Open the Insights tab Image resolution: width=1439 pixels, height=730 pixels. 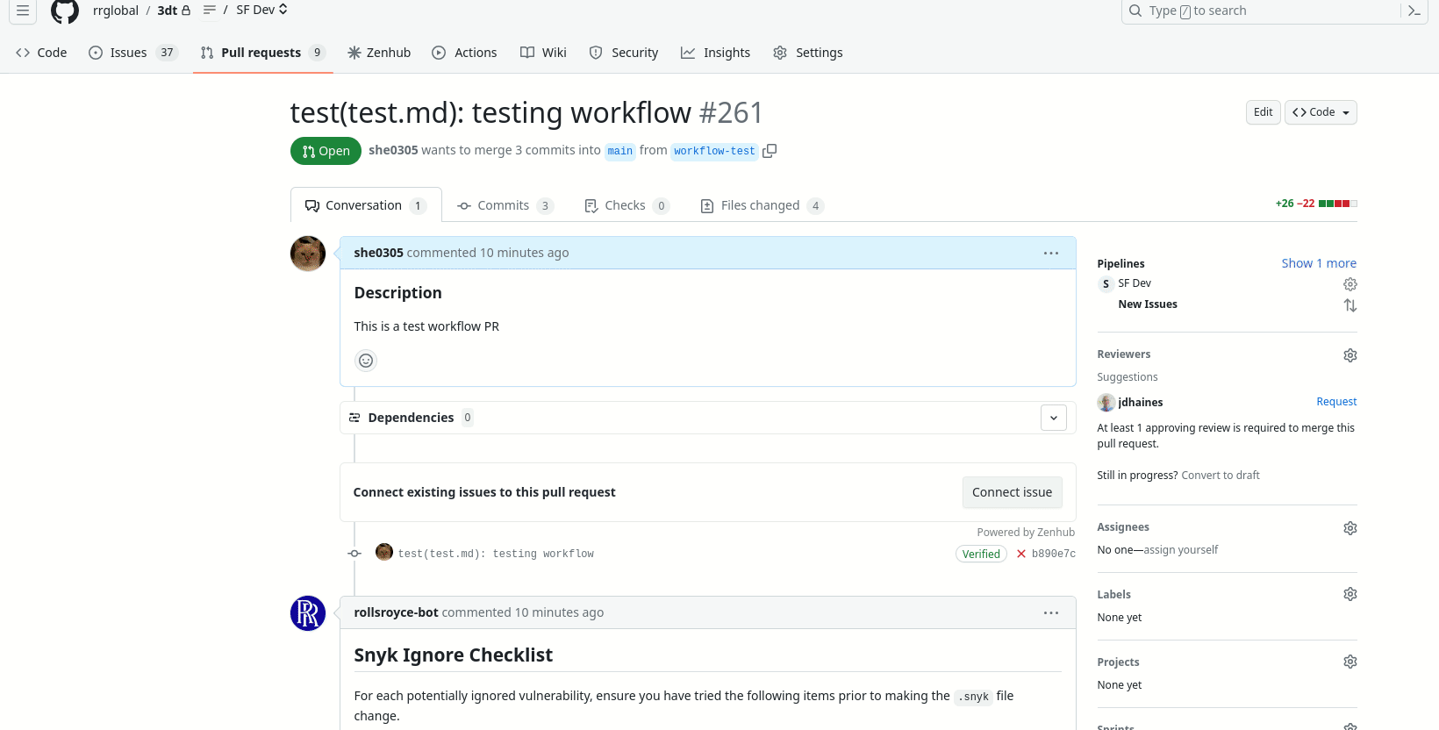[716, 53]
